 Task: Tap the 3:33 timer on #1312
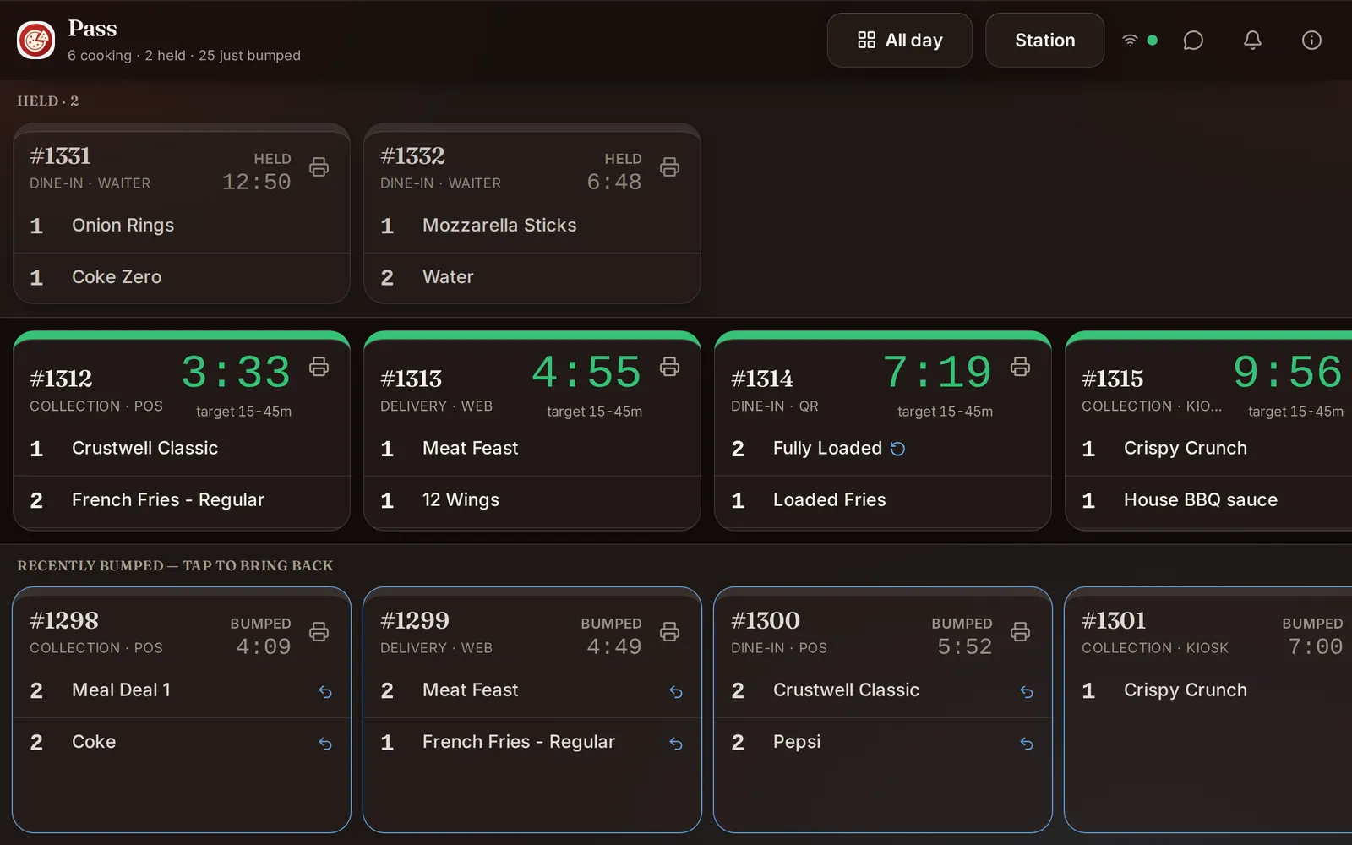[236, 372]
